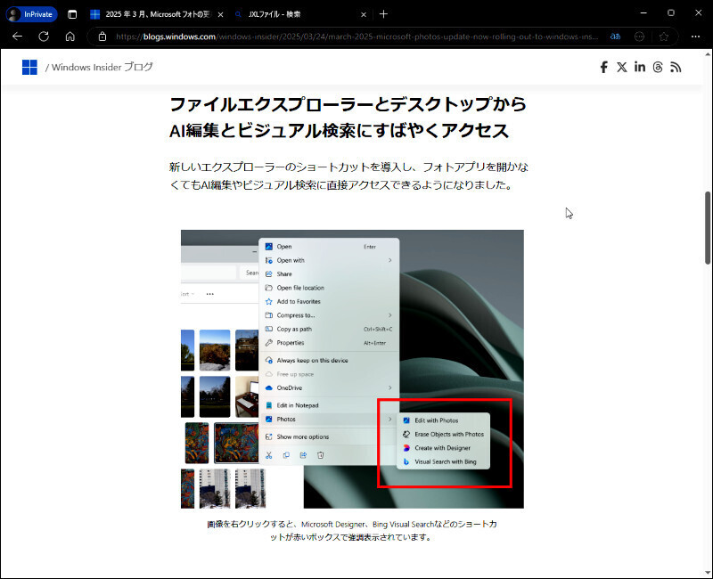Image resolution: width=713 pixels, height=579 pixels.
Task: Click the image caption starting 画像を右クリックすると
Action: pos(352,530)
